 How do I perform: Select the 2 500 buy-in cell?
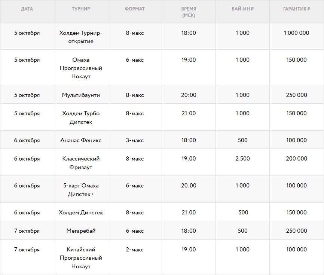242,159
